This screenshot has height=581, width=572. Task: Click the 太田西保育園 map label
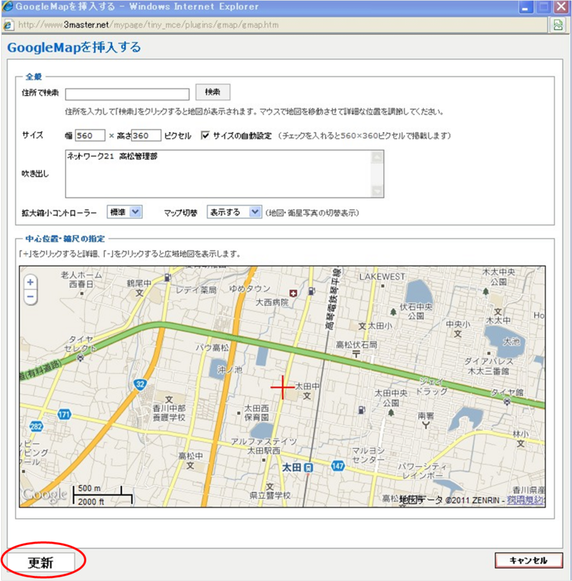click(x=256, y=412)
